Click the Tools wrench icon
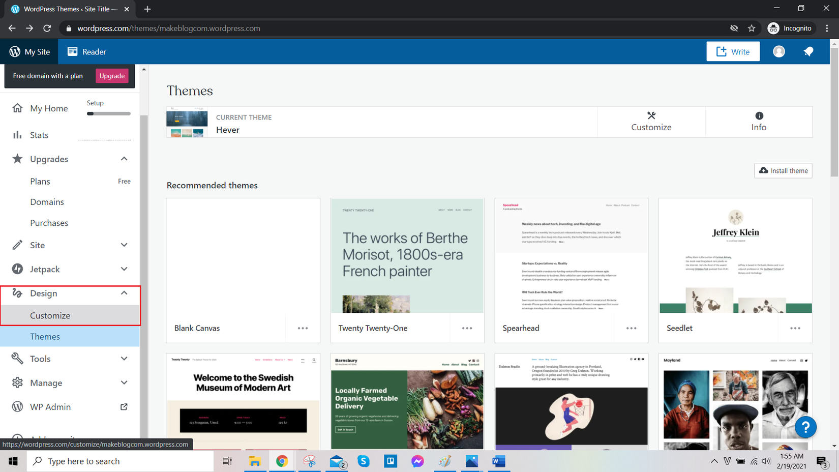This screenshot has height=472, width=839. click(x=17, y=359)
